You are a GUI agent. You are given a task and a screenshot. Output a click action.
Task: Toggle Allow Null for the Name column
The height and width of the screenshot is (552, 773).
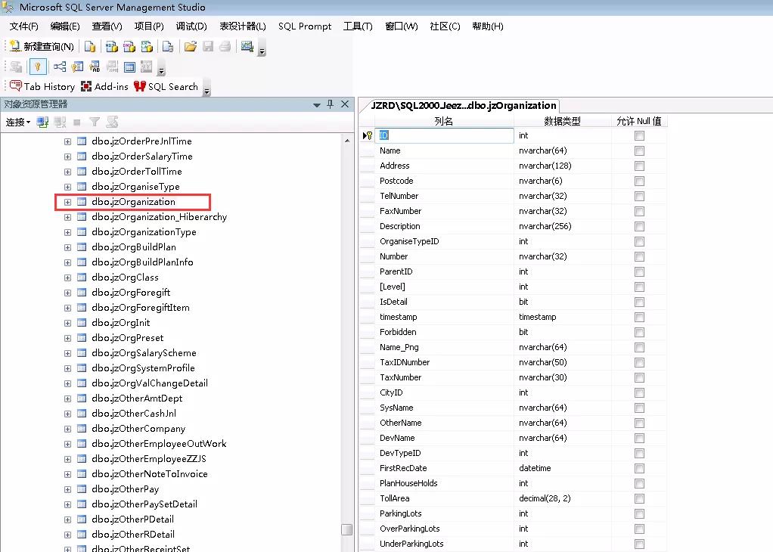point(639,150)
